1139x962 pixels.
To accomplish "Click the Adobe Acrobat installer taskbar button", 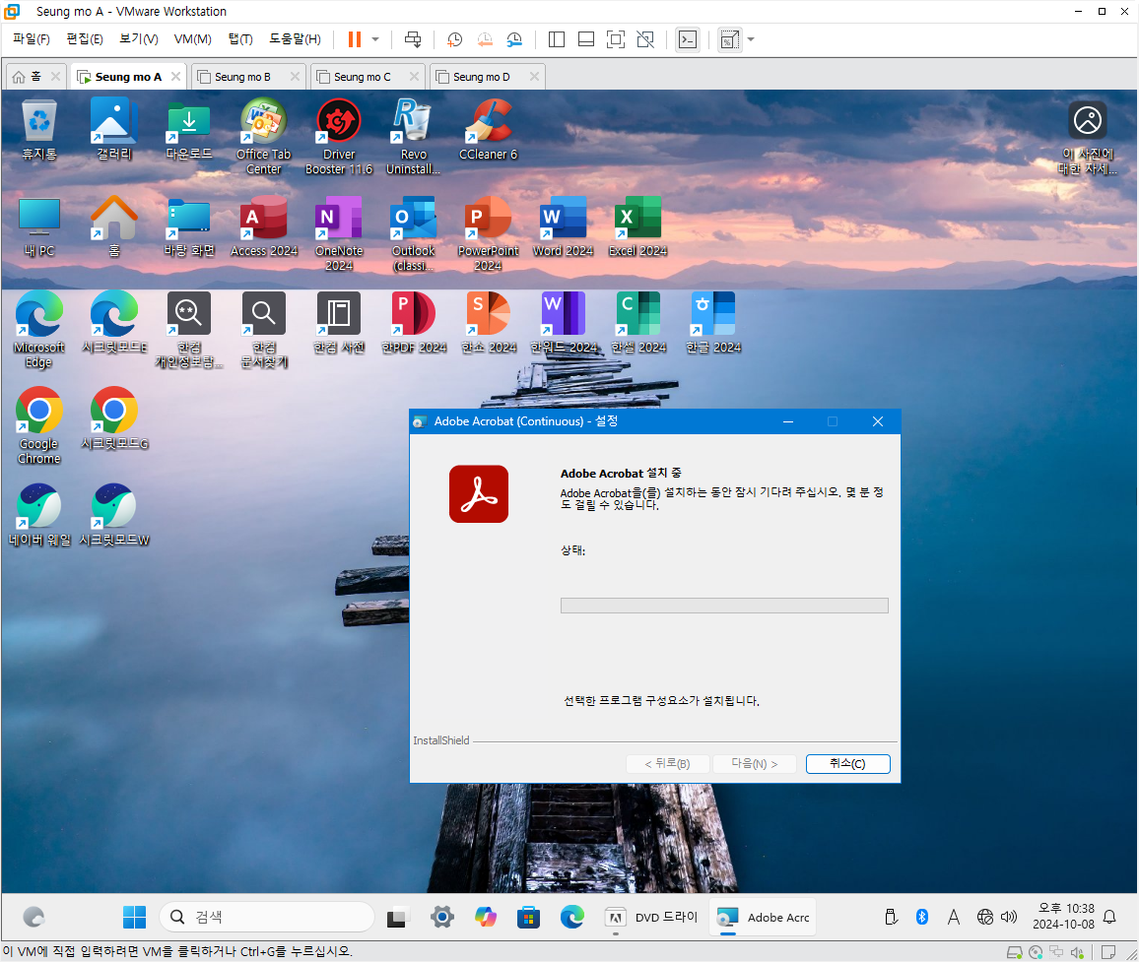I will 762,917.
